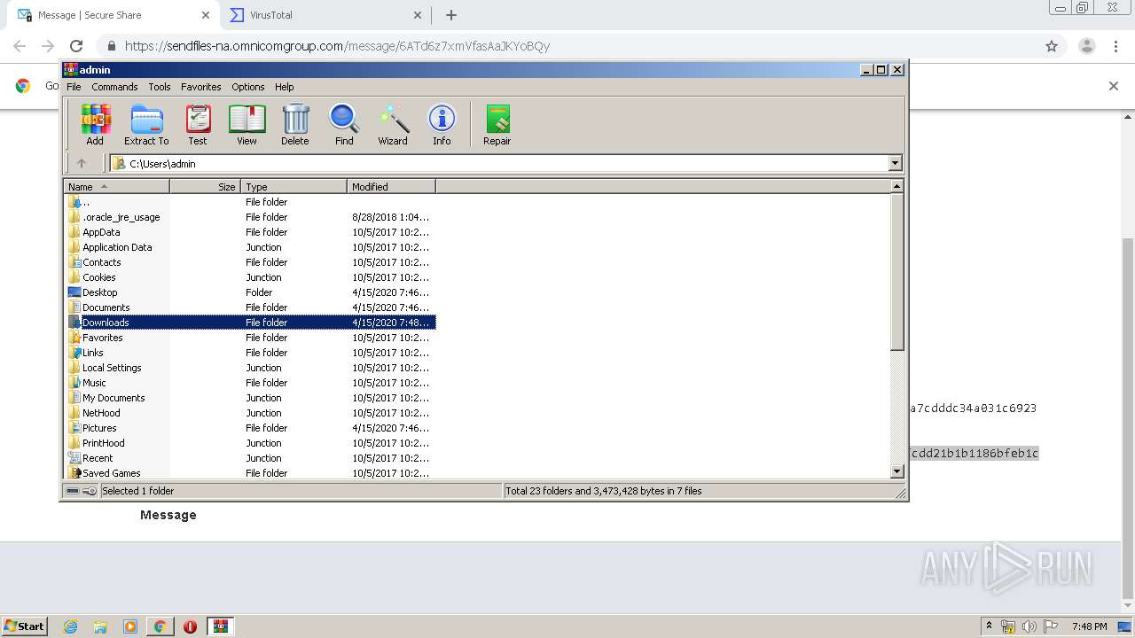Click the file list scroll down arrow
This screenshot has width=1135, height=638.
[896, 472]
